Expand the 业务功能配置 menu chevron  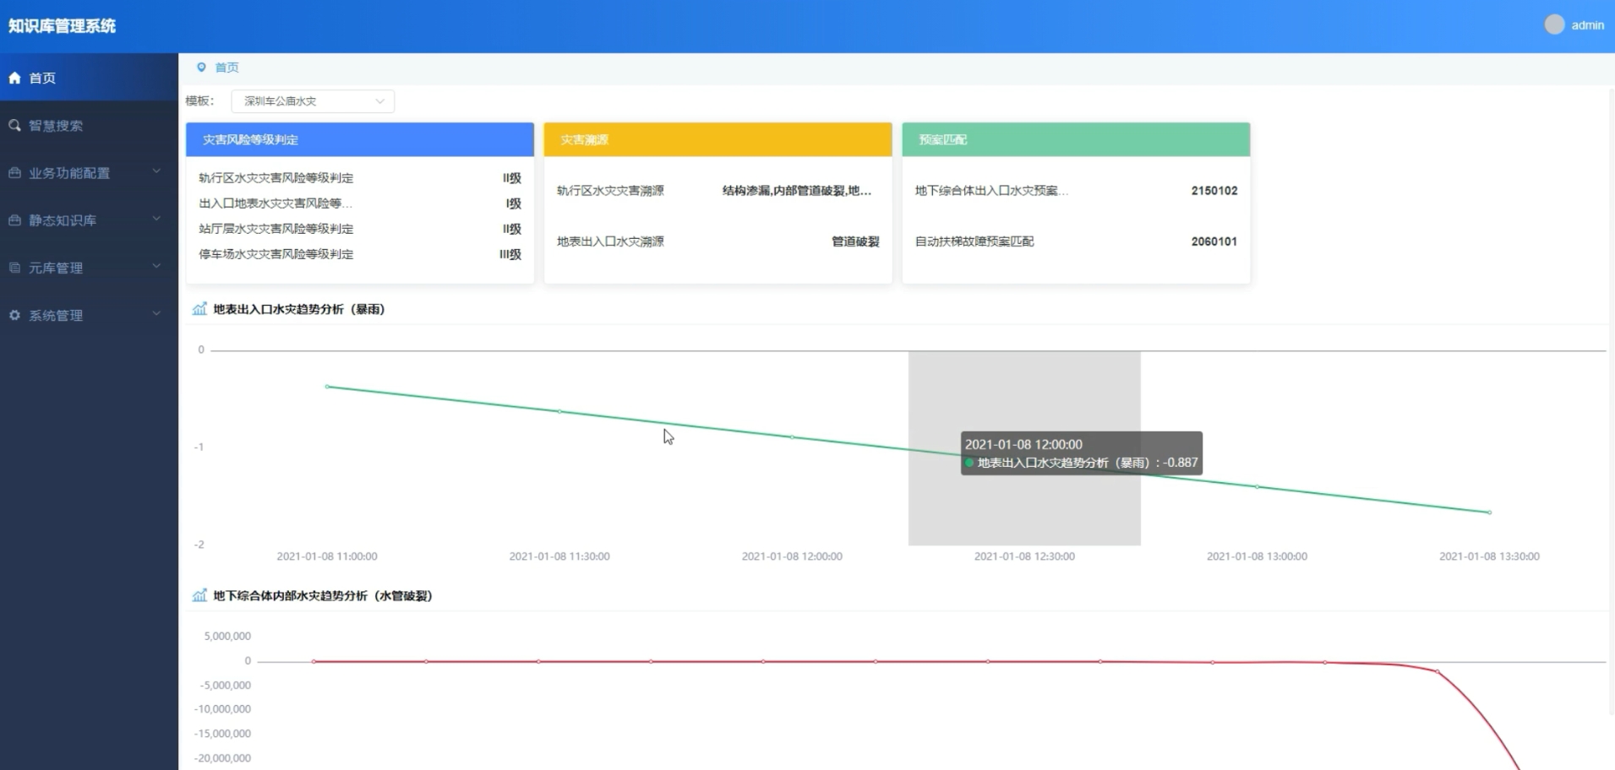pos(156,171)
